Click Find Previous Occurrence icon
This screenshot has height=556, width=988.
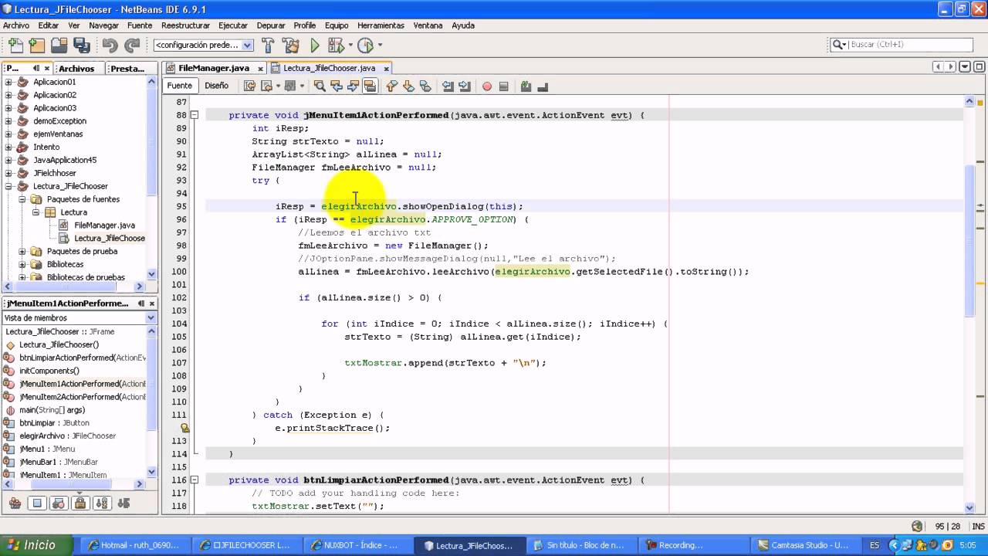(337, 86)
